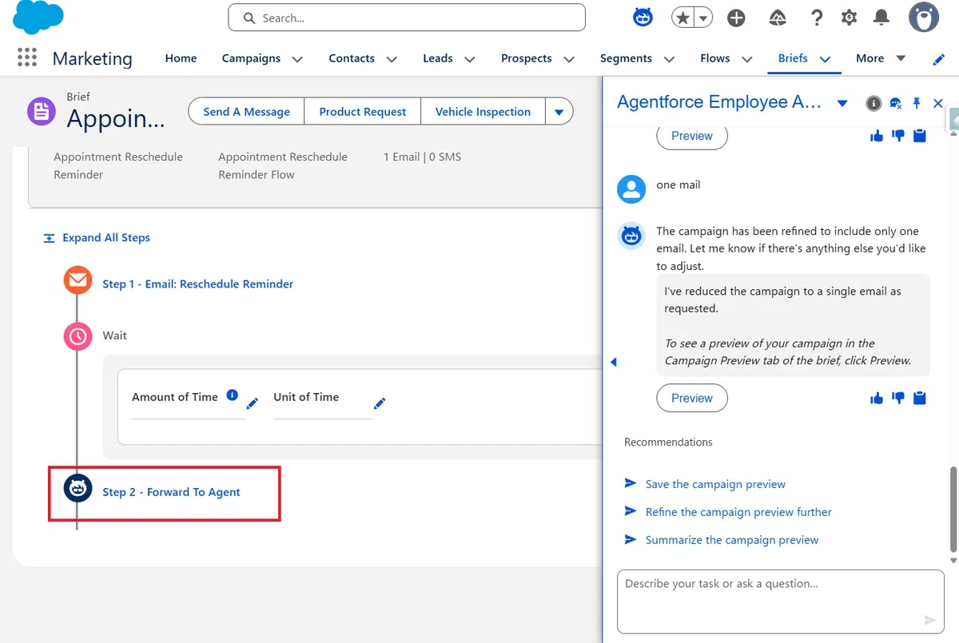The height and width of the screenshot is (643, 959).
Task: Close the Agentforce panel
Action: click(x=938, y=103)
